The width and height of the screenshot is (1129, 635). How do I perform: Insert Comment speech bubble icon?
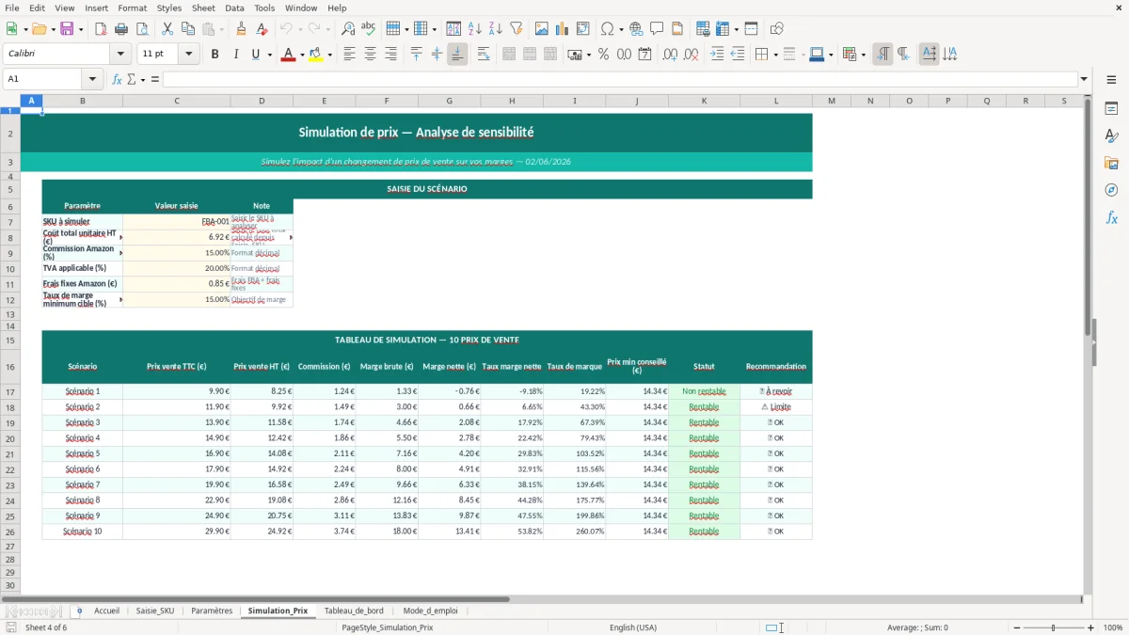tap(657, 28)
